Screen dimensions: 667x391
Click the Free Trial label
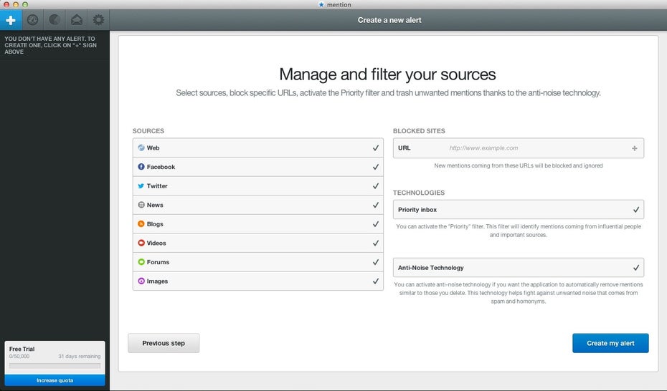22,349
